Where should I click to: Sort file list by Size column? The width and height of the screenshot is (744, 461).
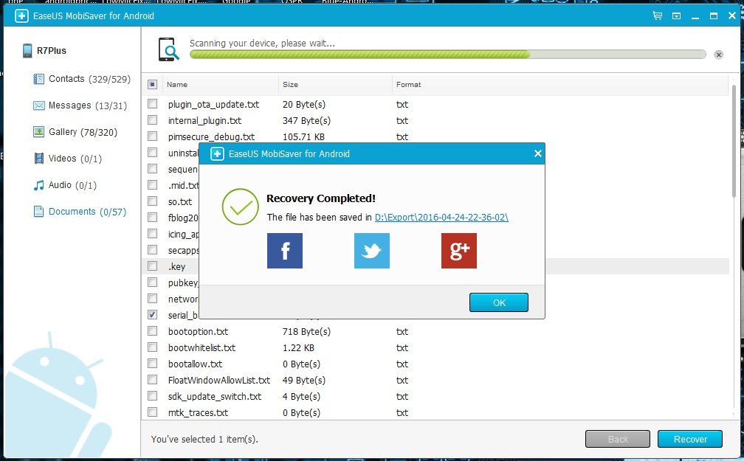point(290,85)
